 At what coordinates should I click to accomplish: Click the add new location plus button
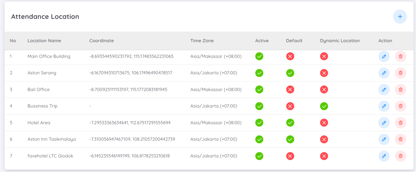tap(400, 16)
